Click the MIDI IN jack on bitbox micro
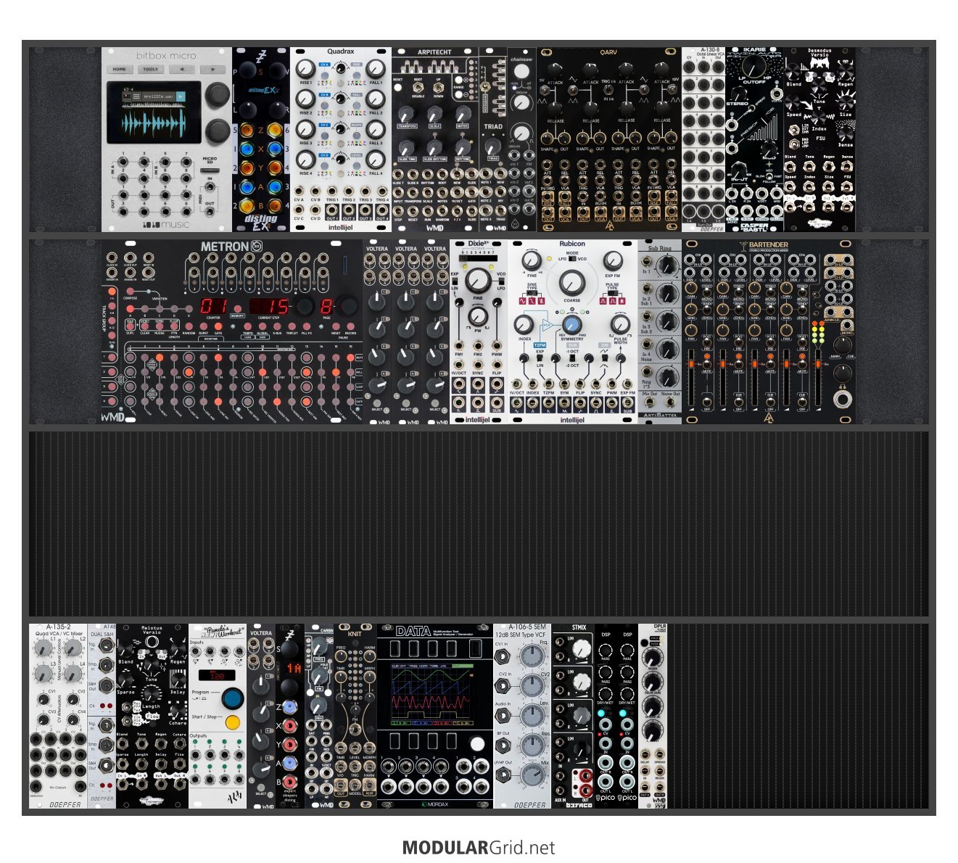The height and width of the screenshot is (863, 958). point(210,188)
